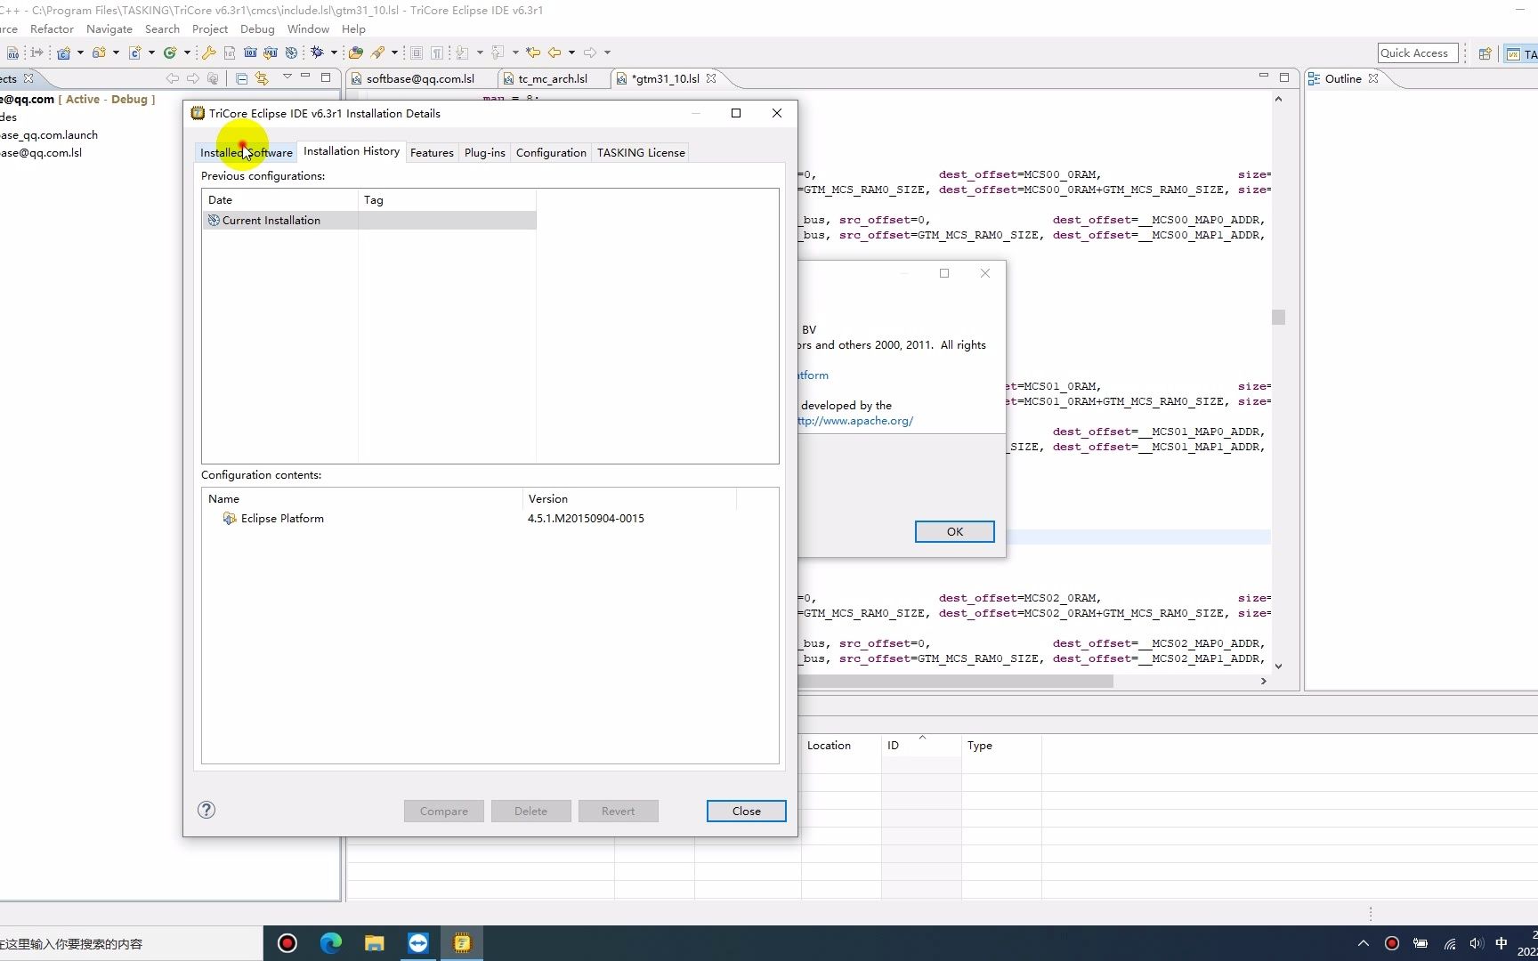Toggle block selection mode in toolbar
The width and height of the screenshot is (1538, 961).
(x=416, y=52)
